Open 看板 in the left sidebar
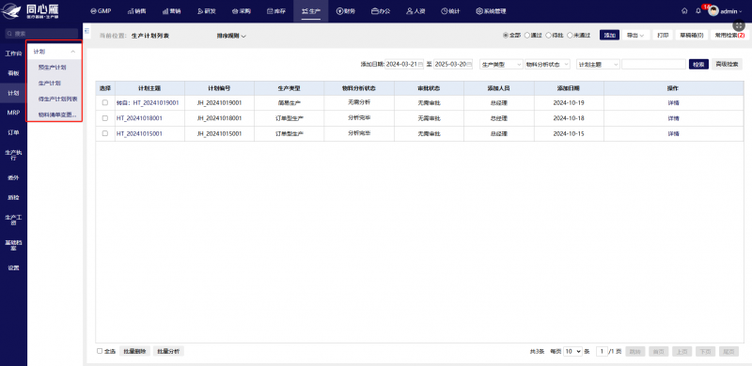752x366 pixels. point(13,73)
